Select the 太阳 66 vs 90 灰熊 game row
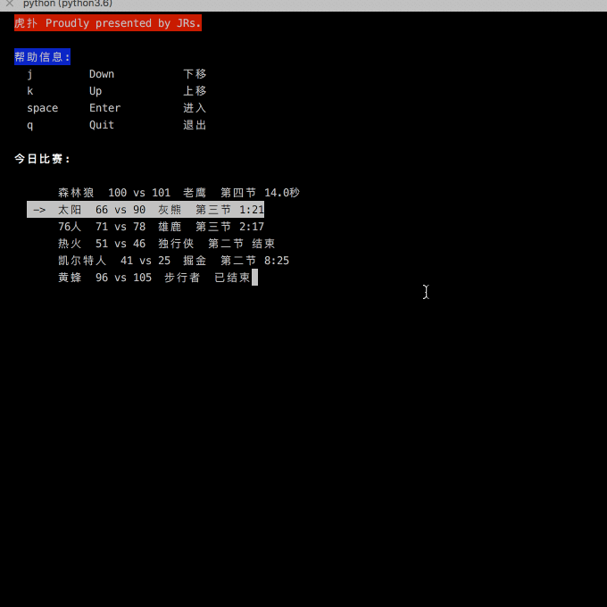607x607 pixels. click(146, 210)
